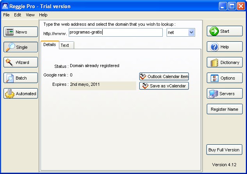Click the Batch document icon
Viewport: 247px width, 174px height.
click(x=10, y=78)
